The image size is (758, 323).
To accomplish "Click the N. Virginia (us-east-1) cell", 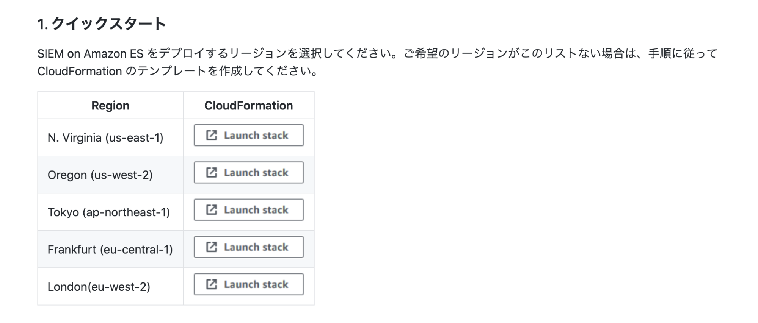I will pos(110,137).
